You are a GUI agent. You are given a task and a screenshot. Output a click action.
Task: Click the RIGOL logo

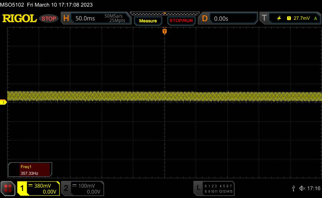(x=19, y=19)
